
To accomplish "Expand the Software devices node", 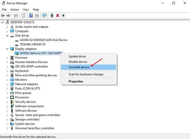I will tap(7, 111).
